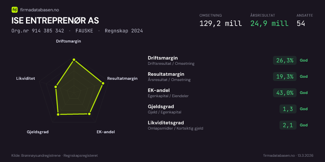Click the 26,3% Driftsmargin value badge
The height and width of the screenshot is (162, 325).
click(x=285, y=60)
